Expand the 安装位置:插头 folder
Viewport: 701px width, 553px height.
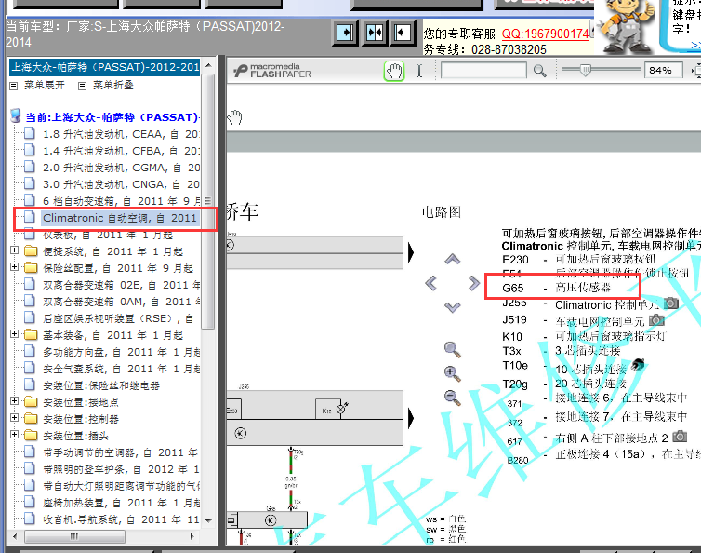point(14,435)
